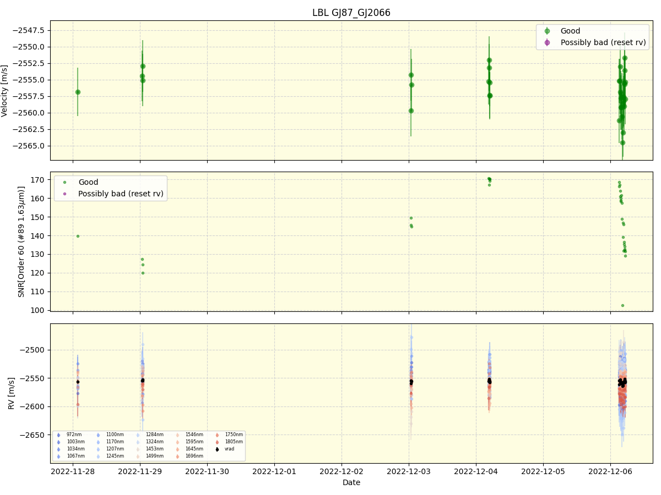Click the 1100nm legend marker

(98, 435)
